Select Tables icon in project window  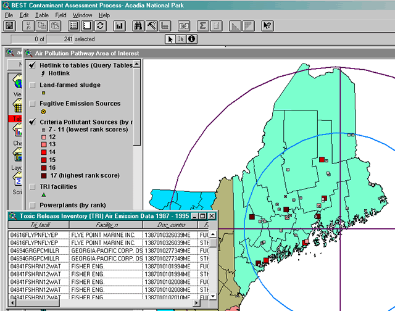[17, 106]
